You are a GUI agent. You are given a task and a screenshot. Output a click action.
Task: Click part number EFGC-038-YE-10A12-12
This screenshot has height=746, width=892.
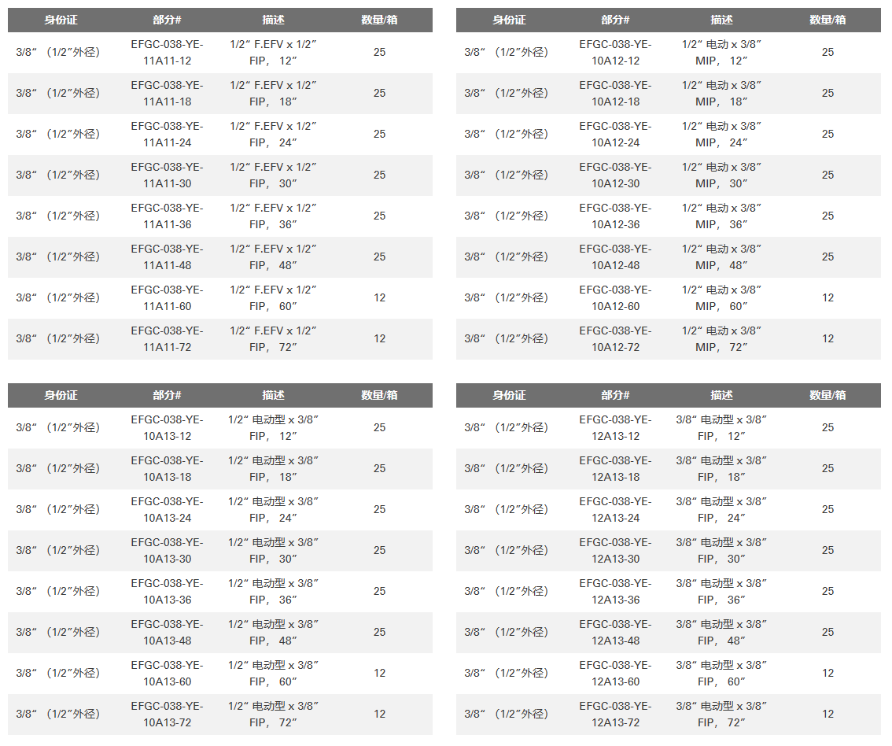pos(616,53)
